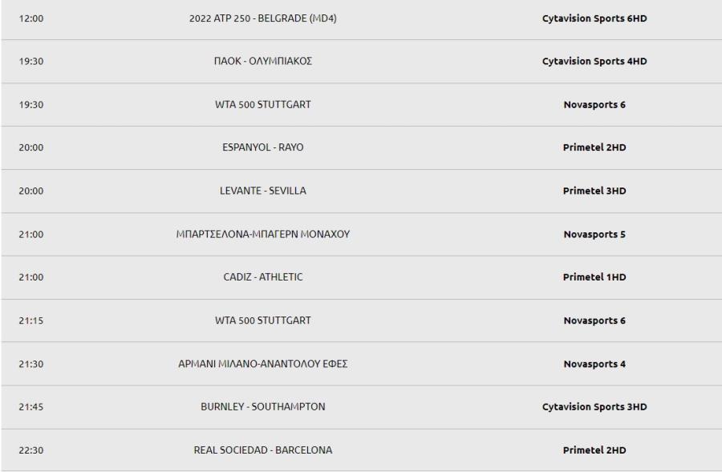
Task: Select the LEVANTE - SEVILLA fixture
Action: (x=263, y=191)
